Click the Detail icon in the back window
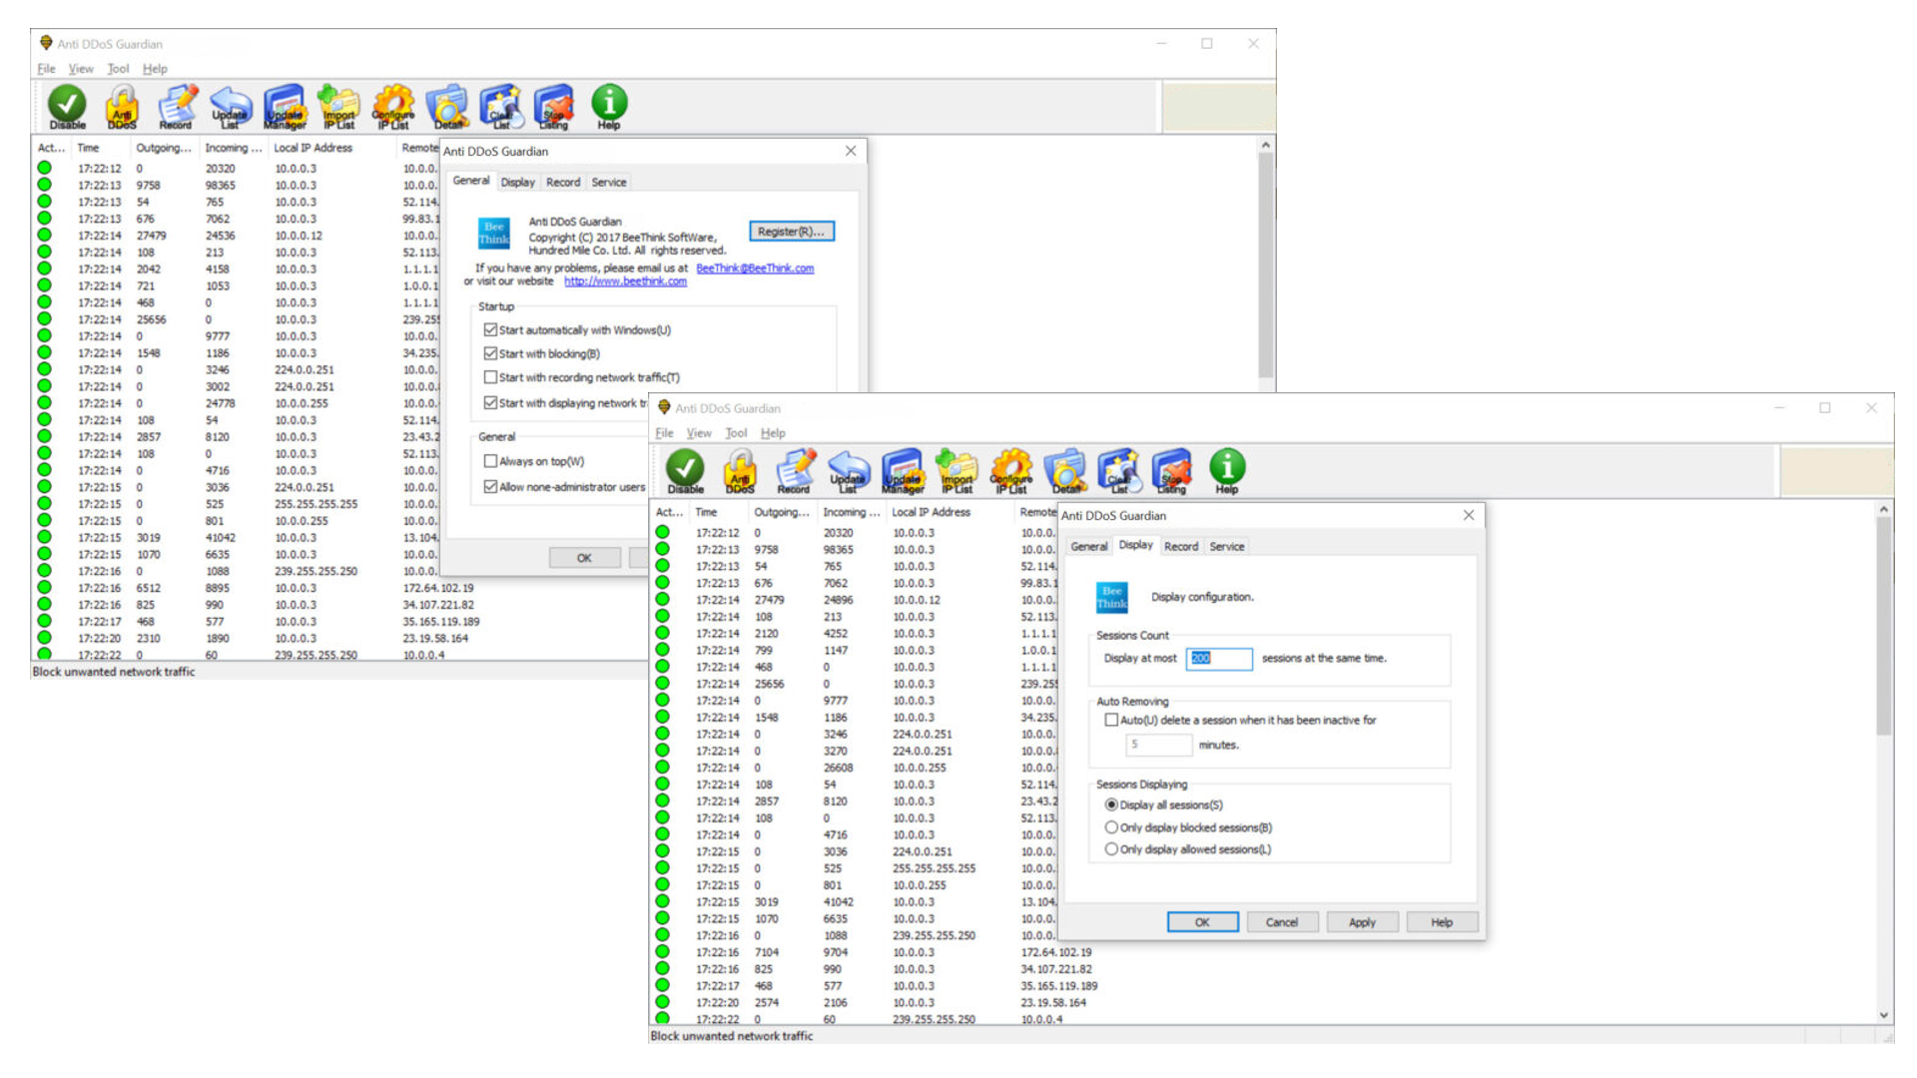The width and height of the screenshot is (1917, 1078). click(x=447, y=106)
